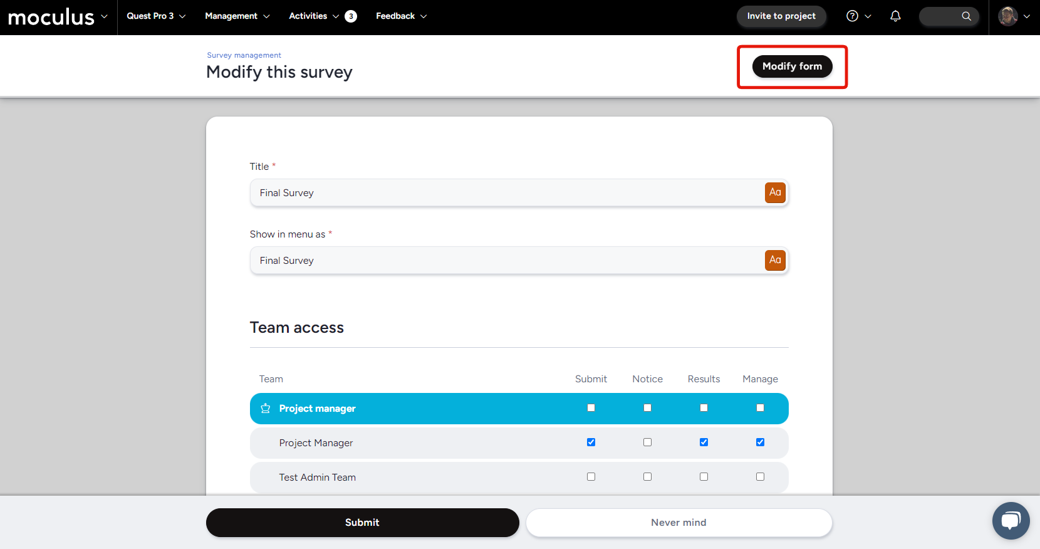Open the Feedback menu
Viewport: 1040px width, 549px height.
pyautogui.click(x=401, y=16)
